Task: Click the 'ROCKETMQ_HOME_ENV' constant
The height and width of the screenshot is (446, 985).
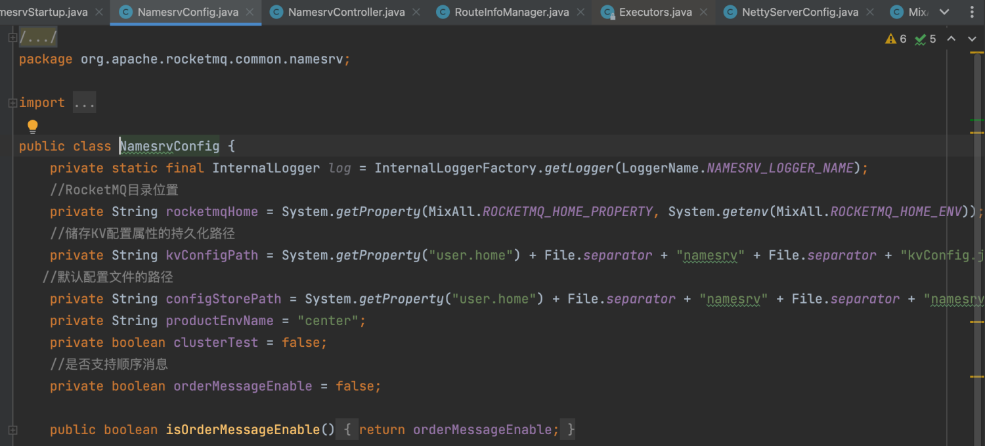Action: click(896, 212)
